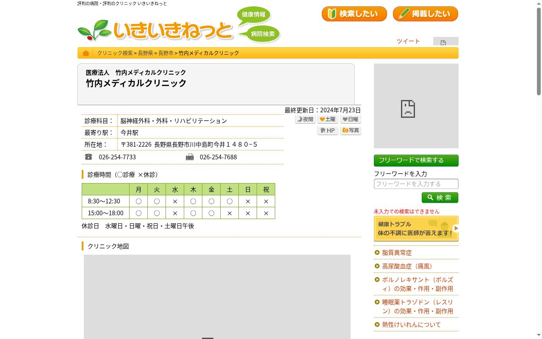Viewport: 542px width, 339px height.
Task: Click the phone number 026-254-7733
Action: click(117, 157)
